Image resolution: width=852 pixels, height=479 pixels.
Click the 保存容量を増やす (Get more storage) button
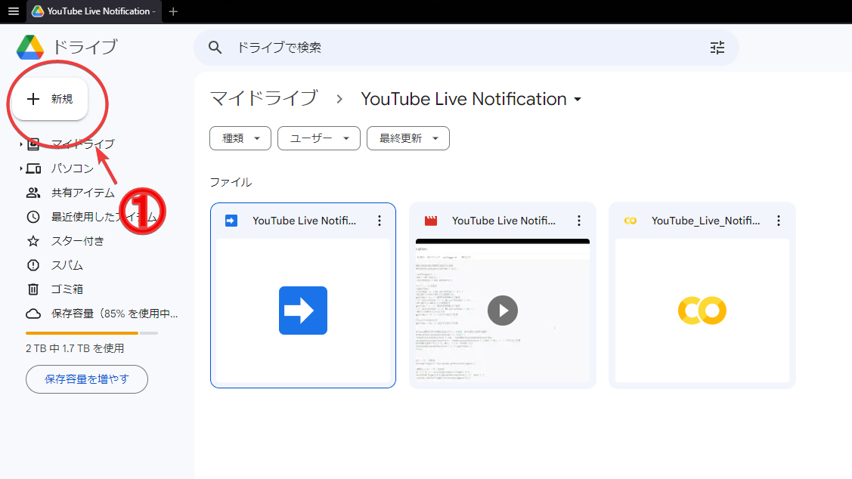point(86,379)
